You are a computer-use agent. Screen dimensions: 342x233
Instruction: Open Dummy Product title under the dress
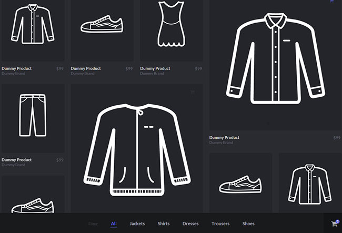[155, 68]
